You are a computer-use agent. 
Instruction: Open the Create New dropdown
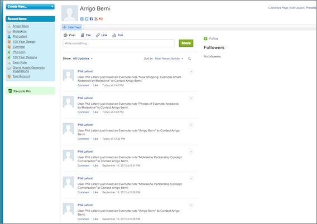30,7
